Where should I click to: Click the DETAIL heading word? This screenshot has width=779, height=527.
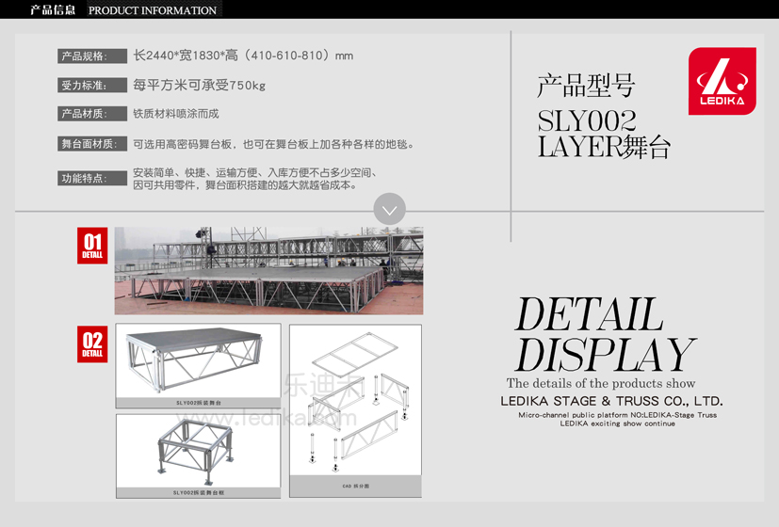(589, 314)
